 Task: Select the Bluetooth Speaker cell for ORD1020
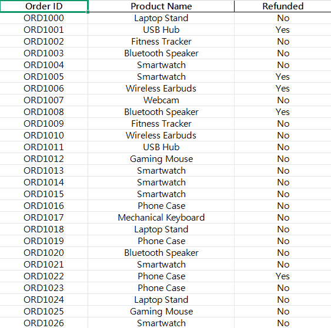(161, 253)
